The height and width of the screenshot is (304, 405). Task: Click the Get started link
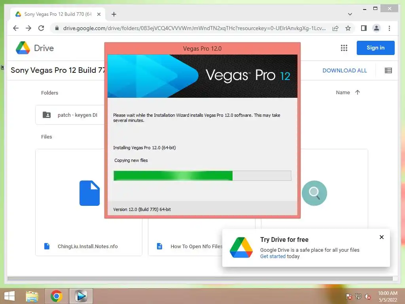(273, 256)
